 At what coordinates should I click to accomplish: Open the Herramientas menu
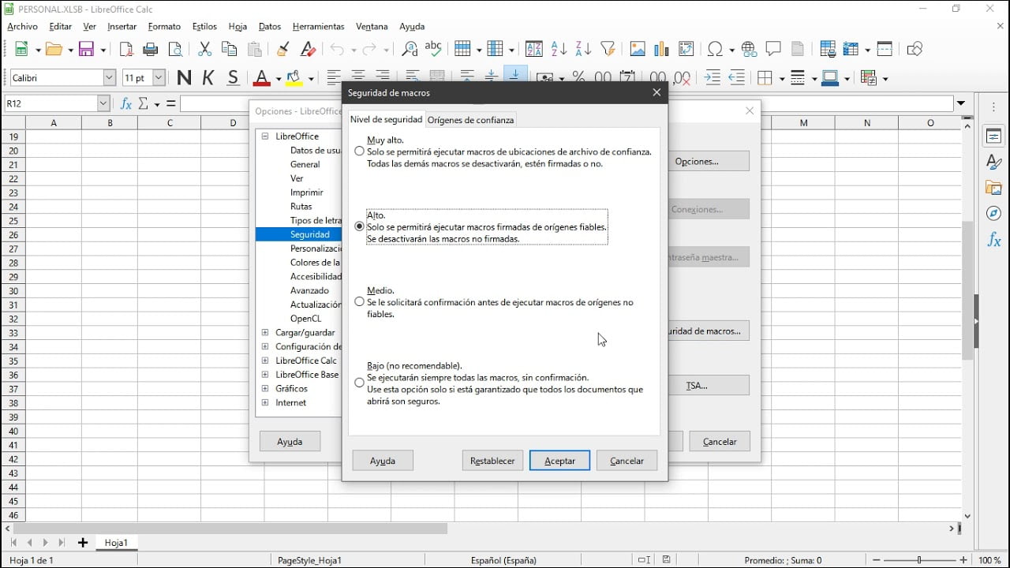point(318,26)
